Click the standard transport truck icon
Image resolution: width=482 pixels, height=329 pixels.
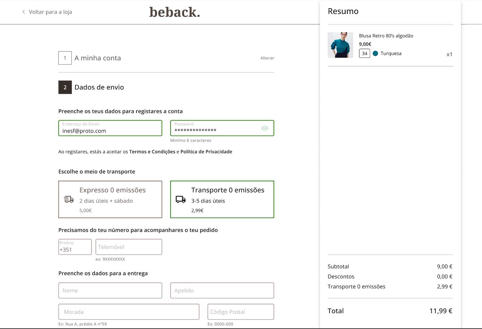pos(180,200)
